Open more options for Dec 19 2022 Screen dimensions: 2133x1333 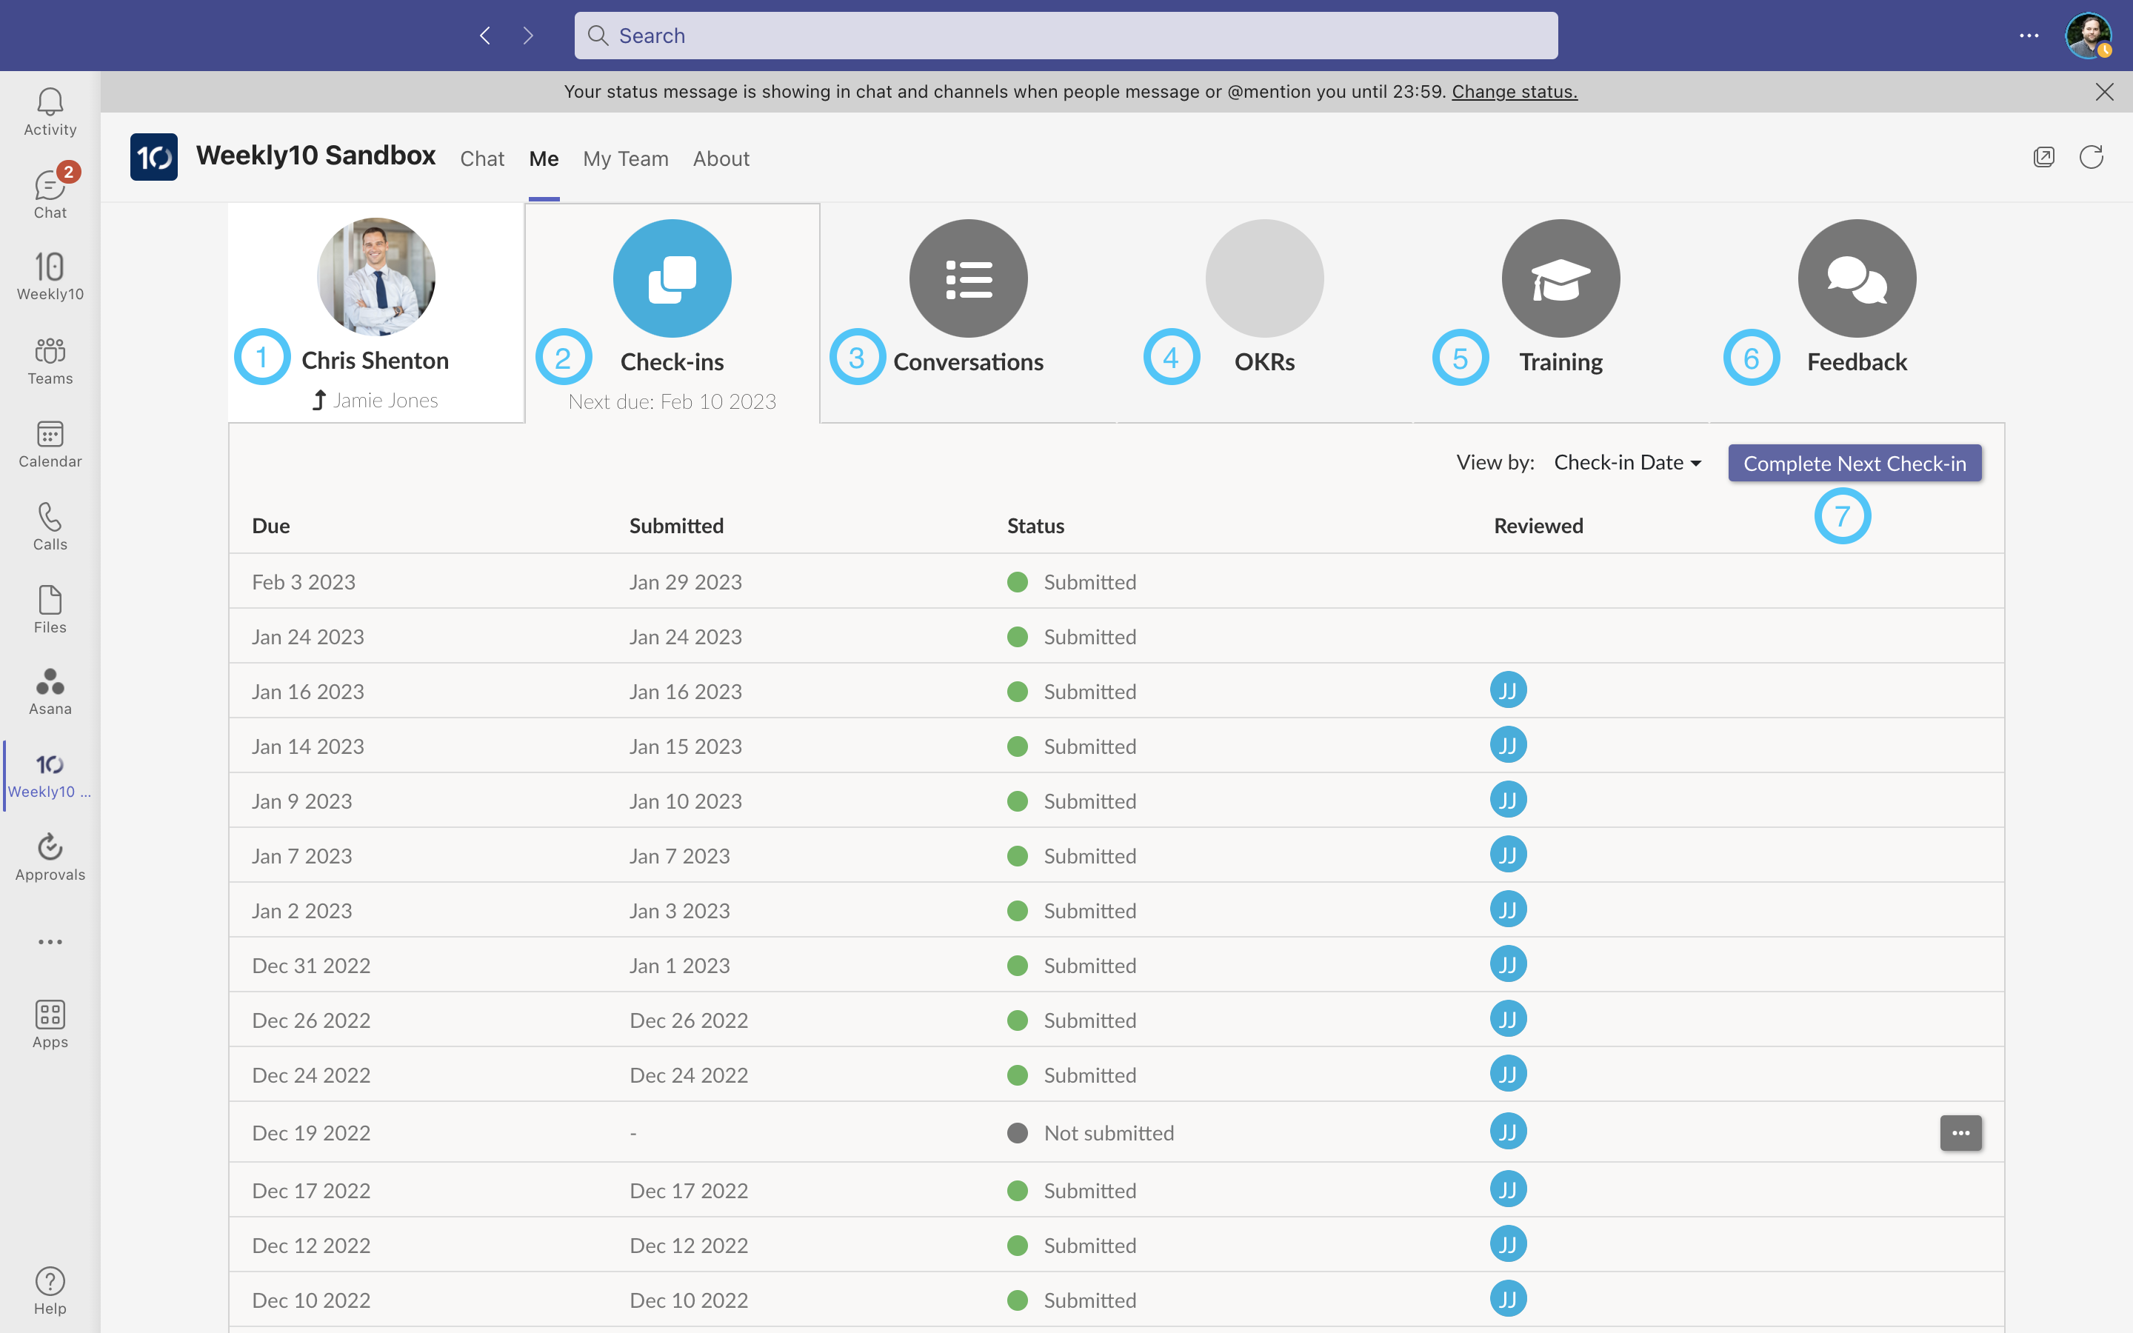(1960, 1133)
